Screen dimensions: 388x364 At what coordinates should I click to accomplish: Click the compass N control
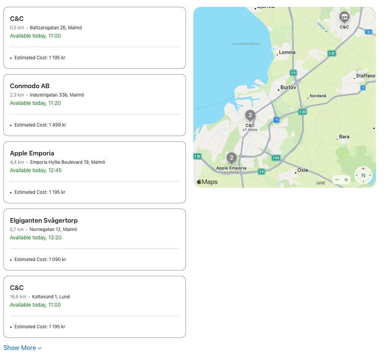[363, 175]
